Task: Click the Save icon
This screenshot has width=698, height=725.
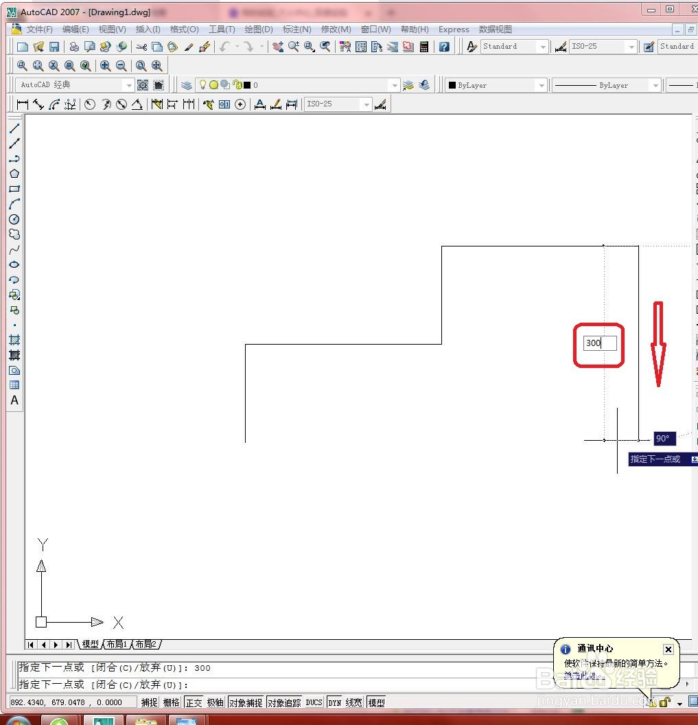Action: pos(54,47)
